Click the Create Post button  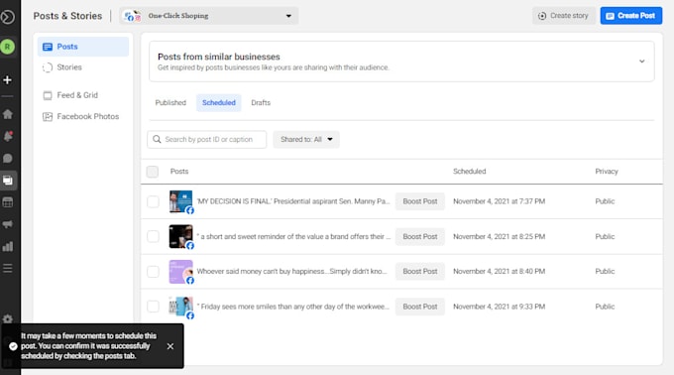point(631,16)
